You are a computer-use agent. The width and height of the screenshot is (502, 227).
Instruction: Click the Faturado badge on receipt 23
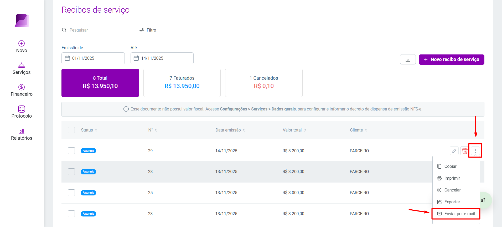88,214
